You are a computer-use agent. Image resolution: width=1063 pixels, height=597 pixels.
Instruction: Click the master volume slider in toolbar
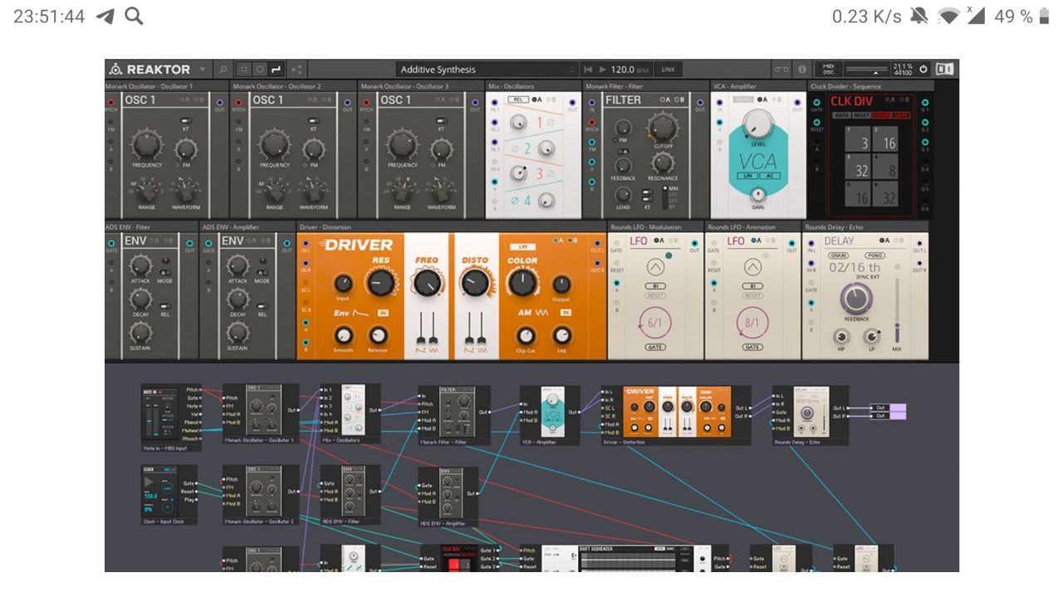click(865, 70)
